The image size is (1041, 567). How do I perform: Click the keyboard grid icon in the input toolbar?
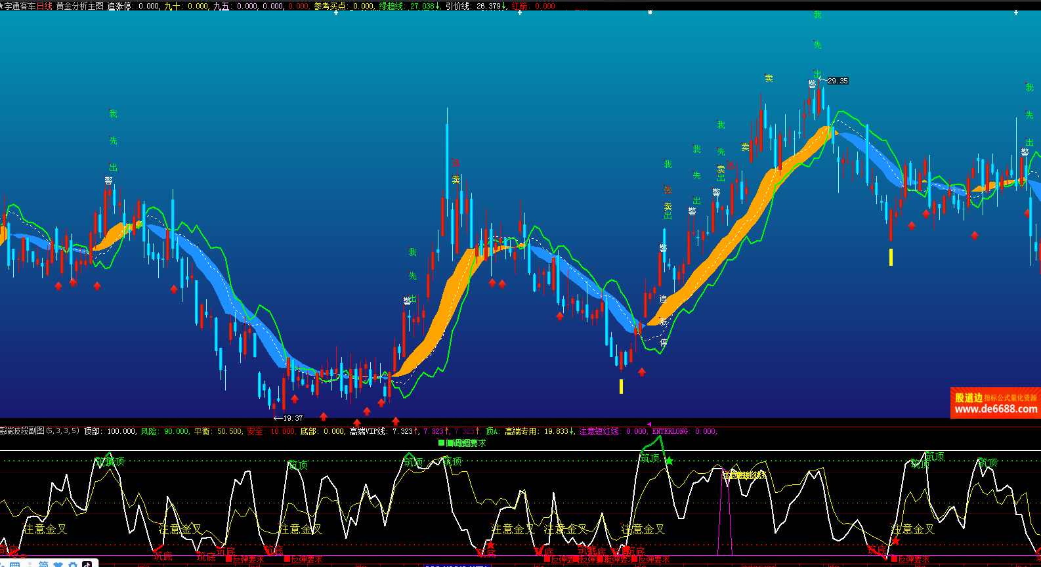[14, 564]
